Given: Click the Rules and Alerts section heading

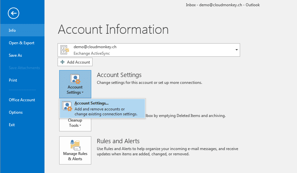Looking at the screenshot, I should click(x=118, y=141).
